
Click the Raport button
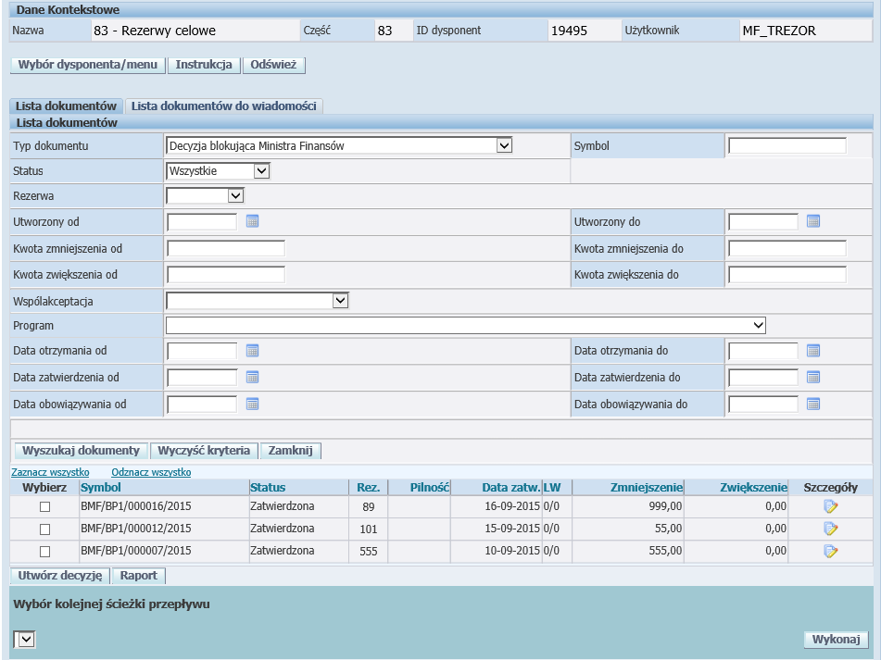tap(139, 576)
